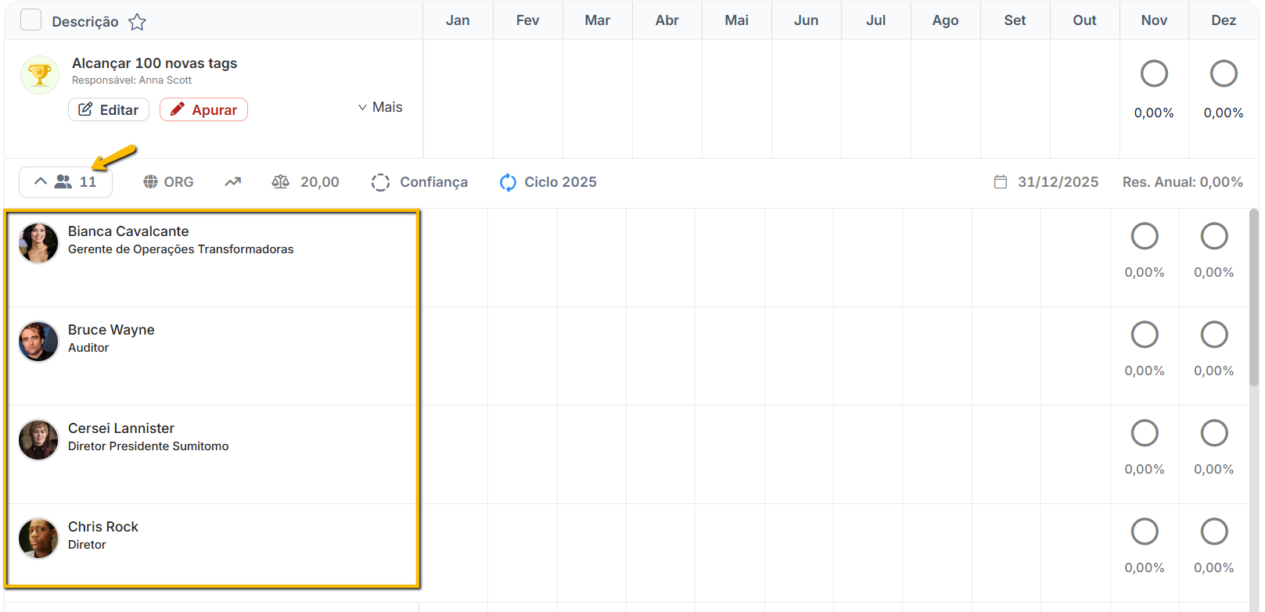1265x612 pixels.
Task: Click the calendar icon beside 31/12/2025
Action: pos(1000,182)
